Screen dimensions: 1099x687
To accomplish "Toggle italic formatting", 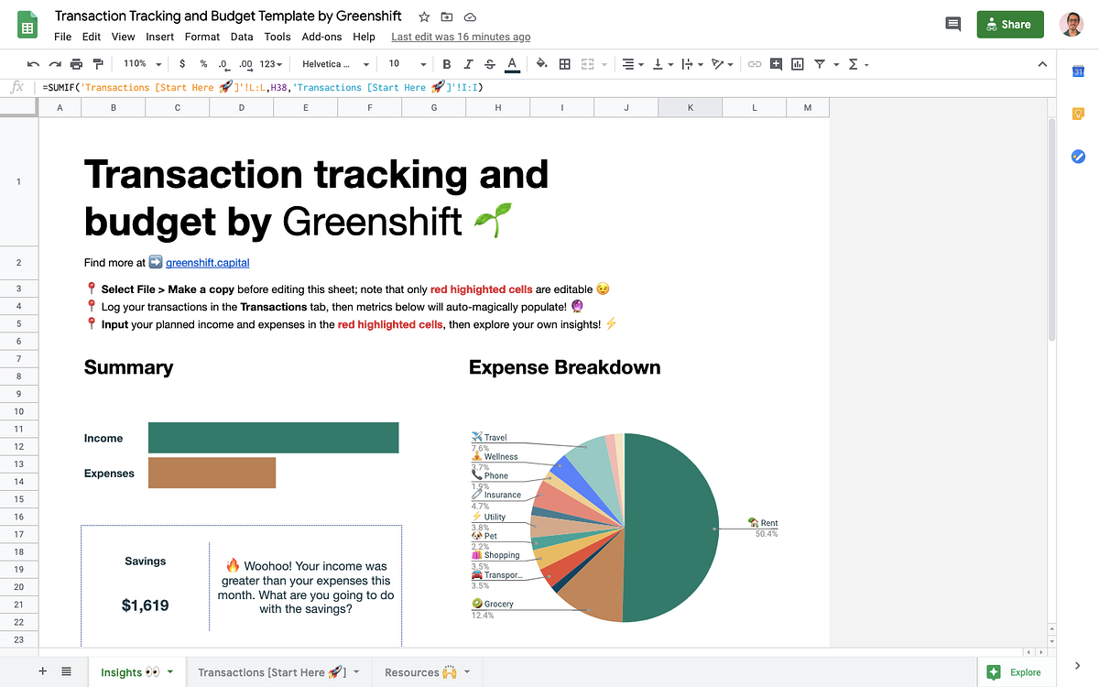I will (467, 64).
